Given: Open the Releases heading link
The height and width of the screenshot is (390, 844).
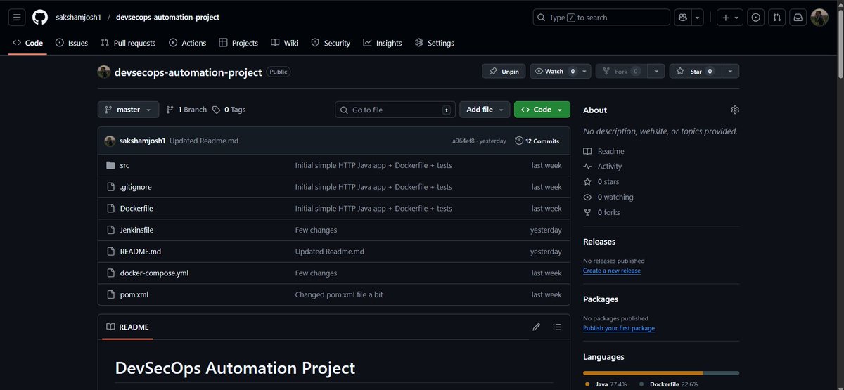Looking at the screenshot, I should 599,242.
